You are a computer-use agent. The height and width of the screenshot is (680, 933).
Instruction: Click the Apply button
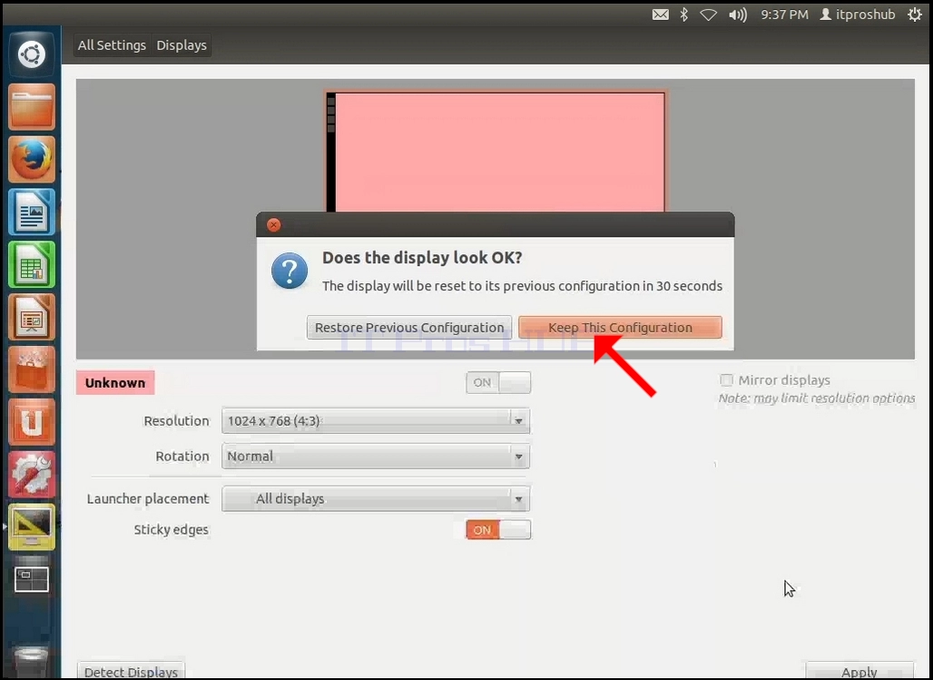pos(859,672)
